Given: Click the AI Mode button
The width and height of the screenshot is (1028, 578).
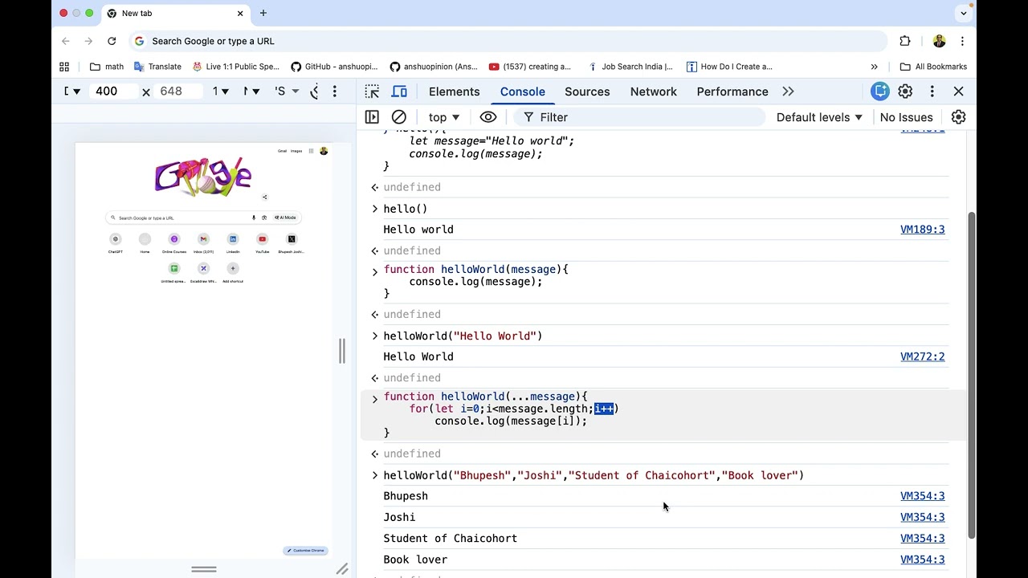Looking at the screenshot, I should 285,218.
